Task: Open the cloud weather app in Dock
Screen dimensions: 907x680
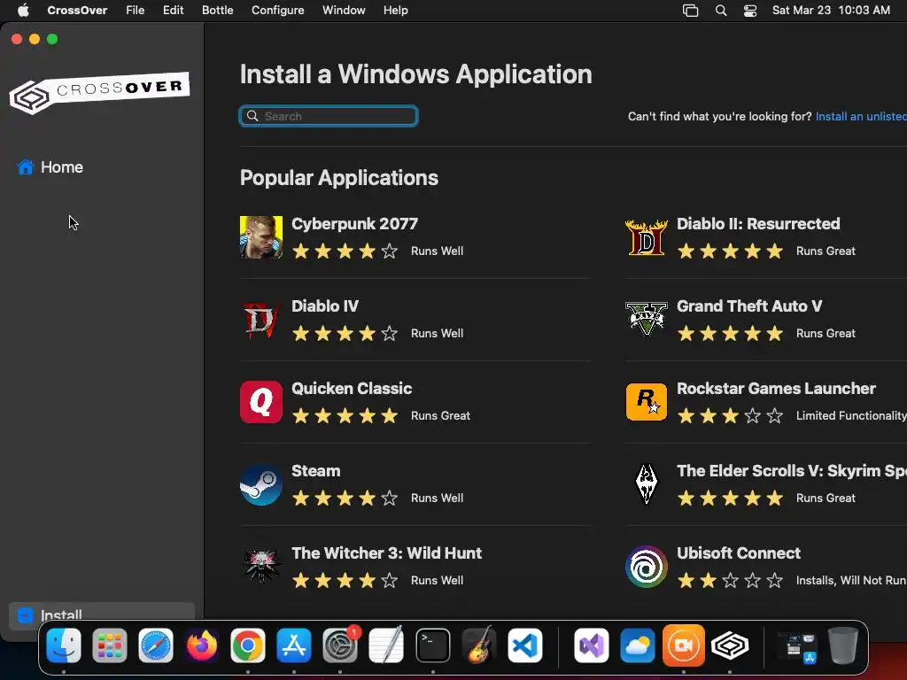Action: [638, 645]
